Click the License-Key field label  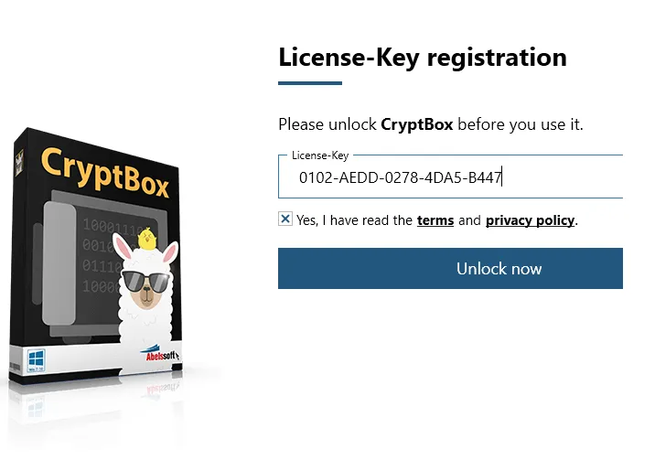tap(320, 156)
